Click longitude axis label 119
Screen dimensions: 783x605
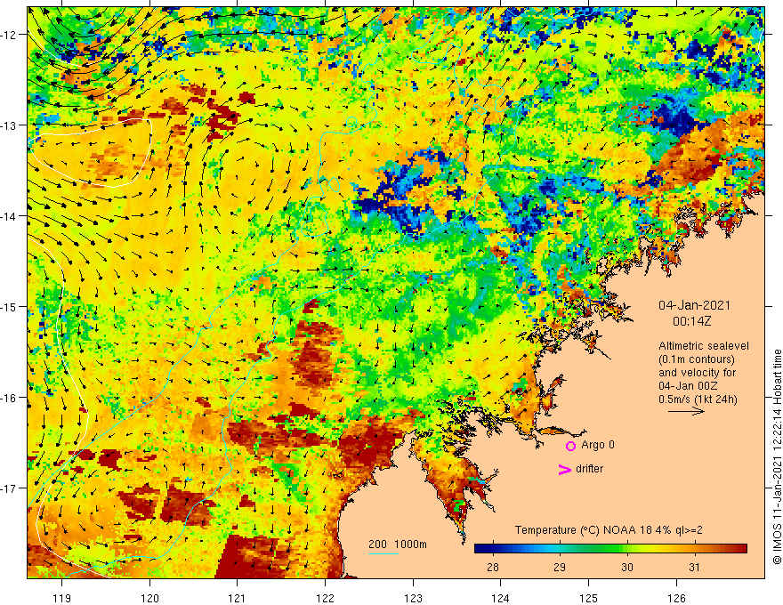62,598
